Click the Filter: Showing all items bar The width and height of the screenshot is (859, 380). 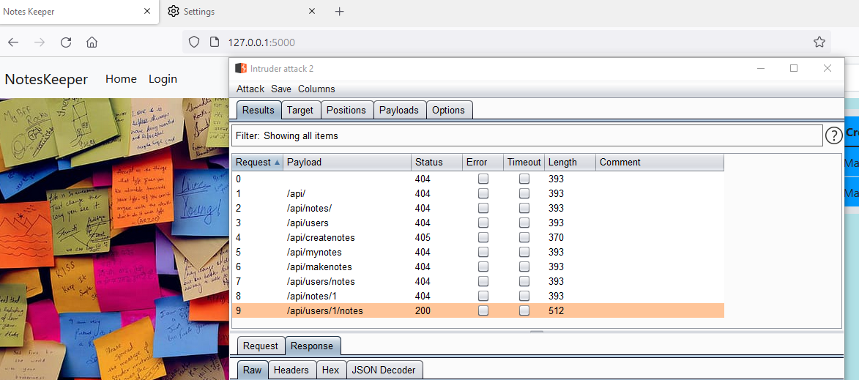527,135
